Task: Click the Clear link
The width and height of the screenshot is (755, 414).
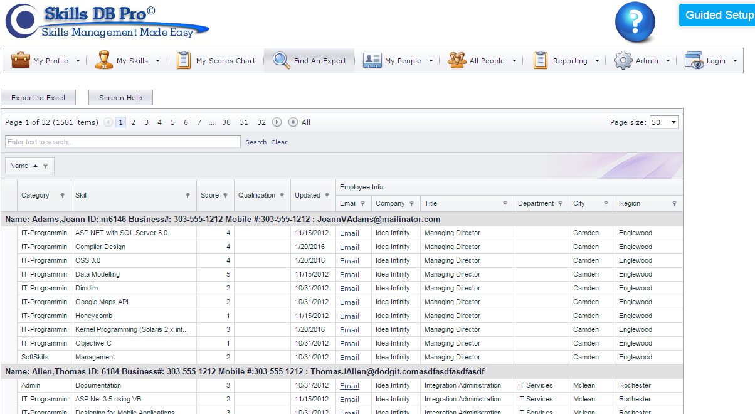Action: coord(279,142)
